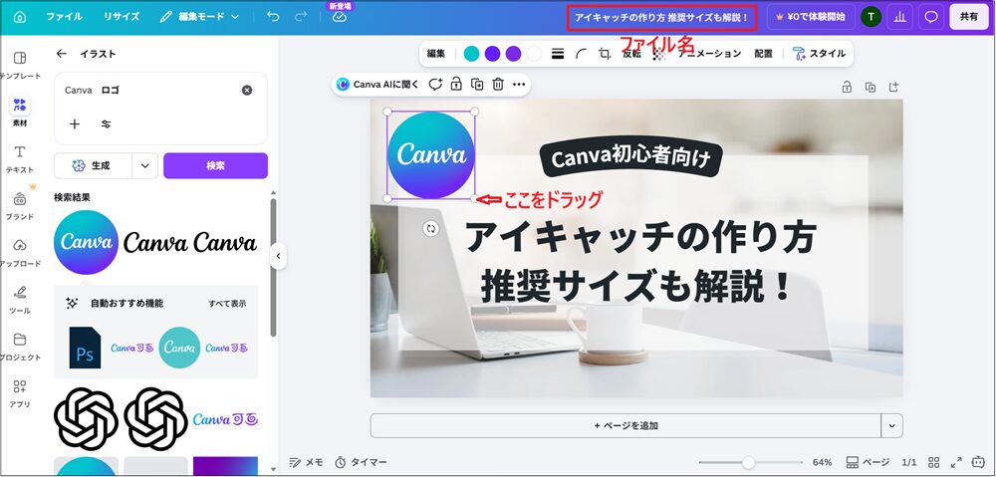Expand the 編集モード dropdown

point(199,17)
